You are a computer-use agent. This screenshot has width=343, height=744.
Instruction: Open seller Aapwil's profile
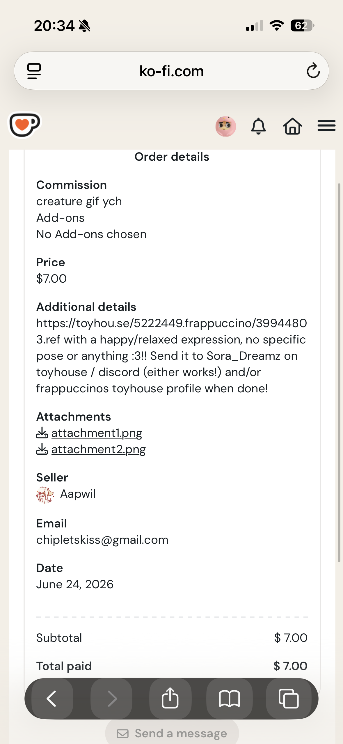coord(78,494)
